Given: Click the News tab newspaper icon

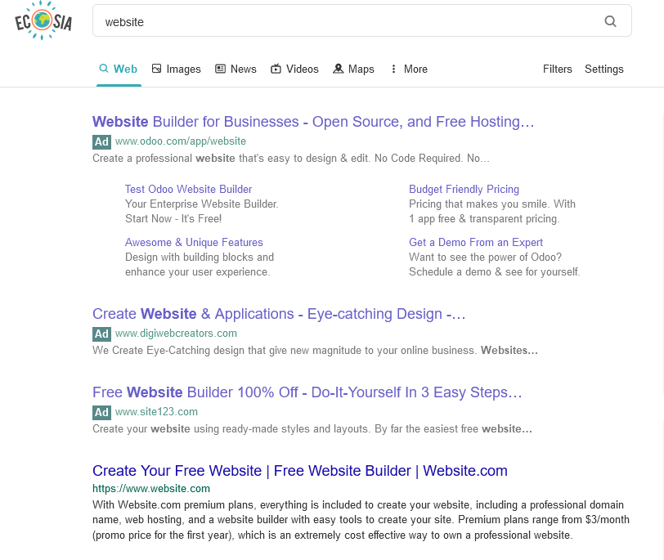Looking at the screenshot, I should pos(220,69).
